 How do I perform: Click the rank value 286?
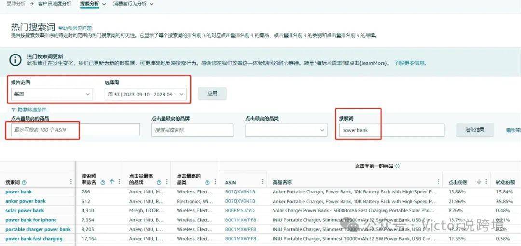[x=86, y=192]
